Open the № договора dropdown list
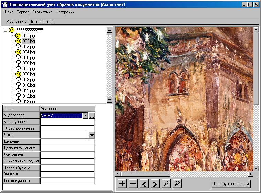The height and width of the screenshot is (193, 261). click(x=85, y=116)
